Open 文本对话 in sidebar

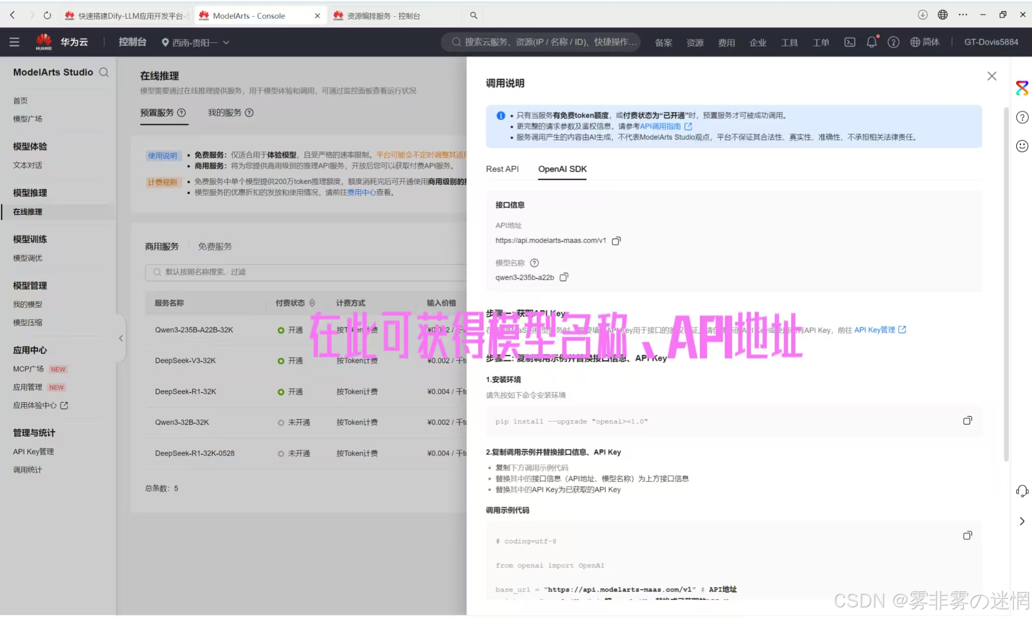[x=28, y=165]
